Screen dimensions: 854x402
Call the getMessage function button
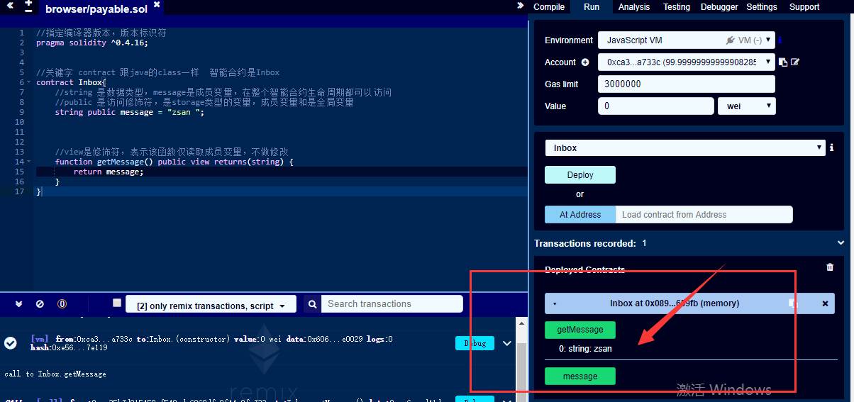pos(580,330)
